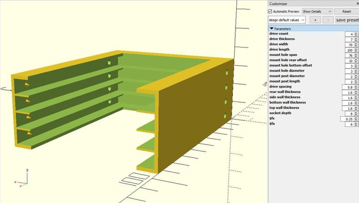Click the plus preset button
This screenshot has width=359, height=203.
coord(315,20)
